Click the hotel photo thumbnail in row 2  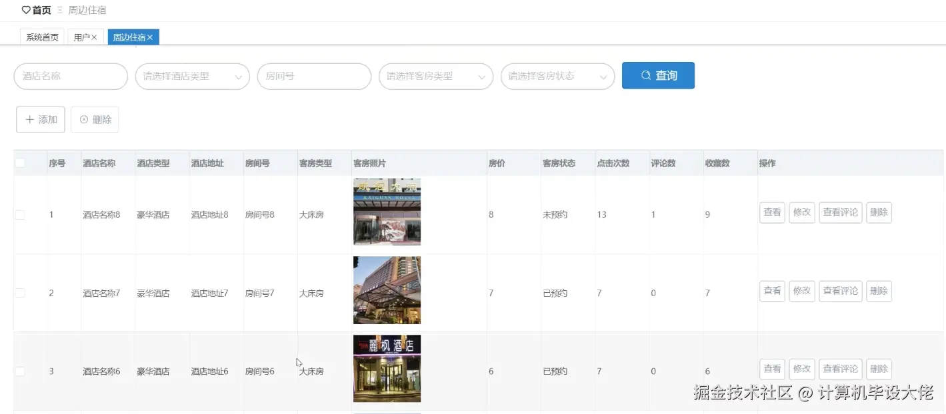387,290
